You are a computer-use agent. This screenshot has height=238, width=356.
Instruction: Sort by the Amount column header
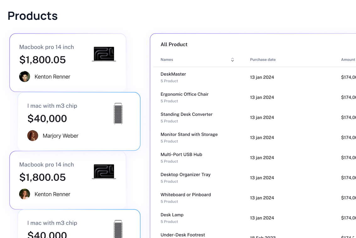(348, 60)
